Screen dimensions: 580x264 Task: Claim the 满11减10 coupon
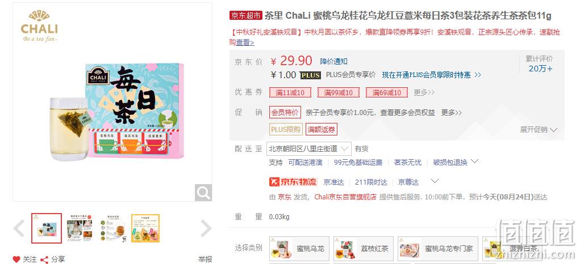tap(290, 92)
